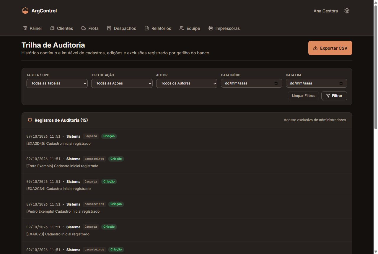Click the Frota truck icon
378x254 pixels.
[84, 28]
